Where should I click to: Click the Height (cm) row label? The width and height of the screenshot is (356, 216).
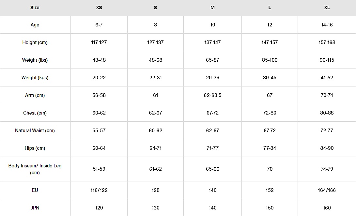pyautogui.click(x=35, y=42)
